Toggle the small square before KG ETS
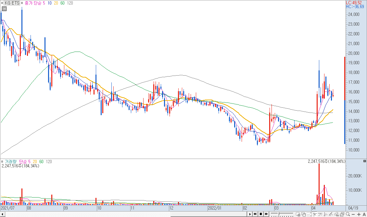The height and width of the screenshot is (217, 367). click(2, 3)
